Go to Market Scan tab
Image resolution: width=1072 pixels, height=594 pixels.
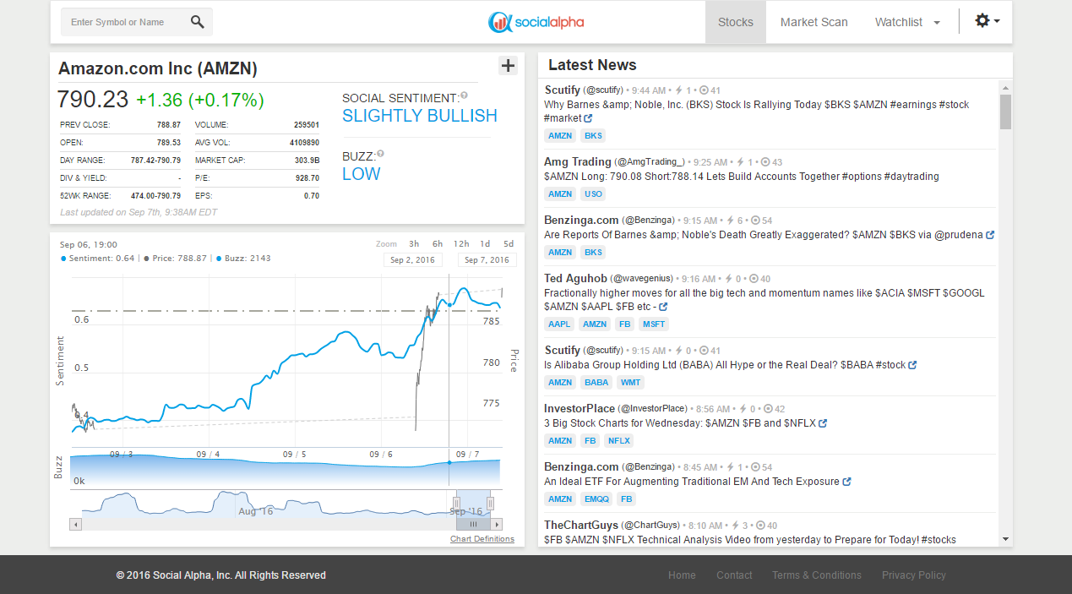pos(814,22)
